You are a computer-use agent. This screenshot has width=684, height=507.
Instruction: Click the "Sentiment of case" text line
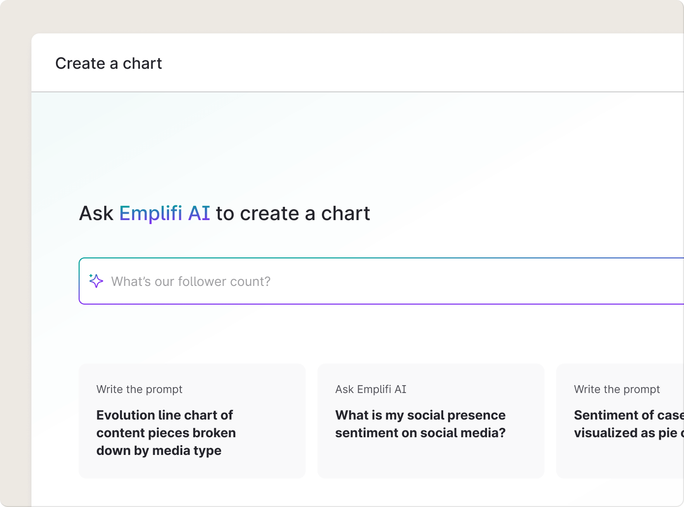tap(628, 415)
